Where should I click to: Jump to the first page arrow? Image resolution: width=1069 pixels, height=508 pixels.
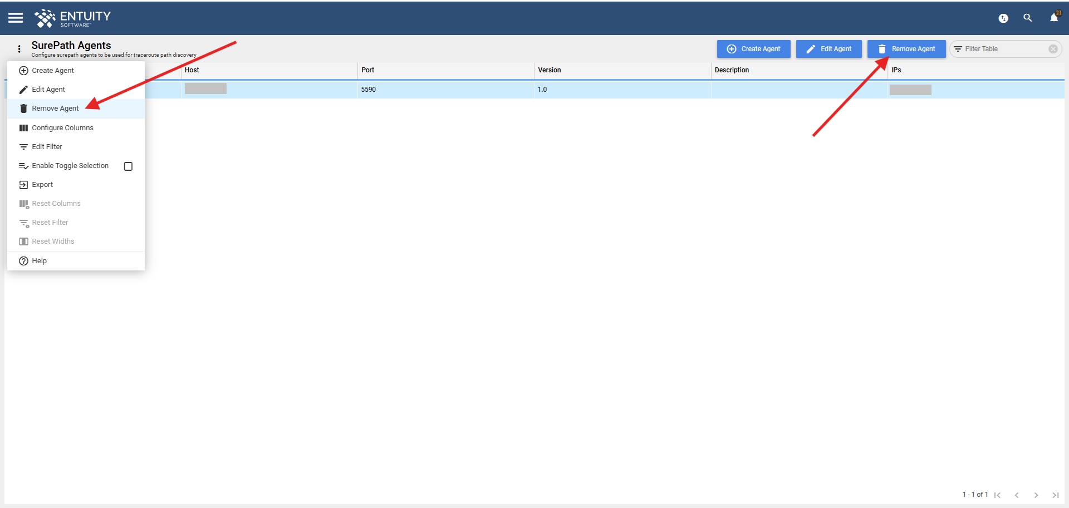pos(997,495)
